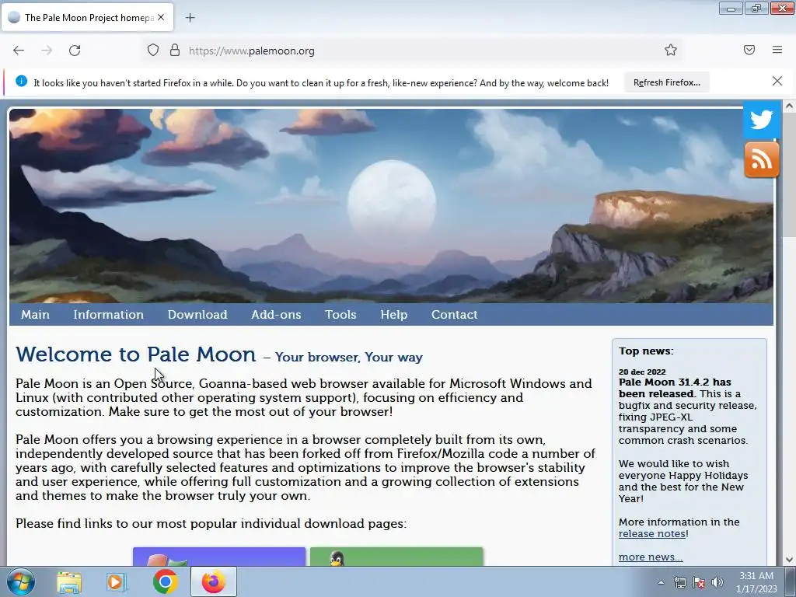Open the Add-ons menu item
Screen dimensions: 796x597
(276, 314)
